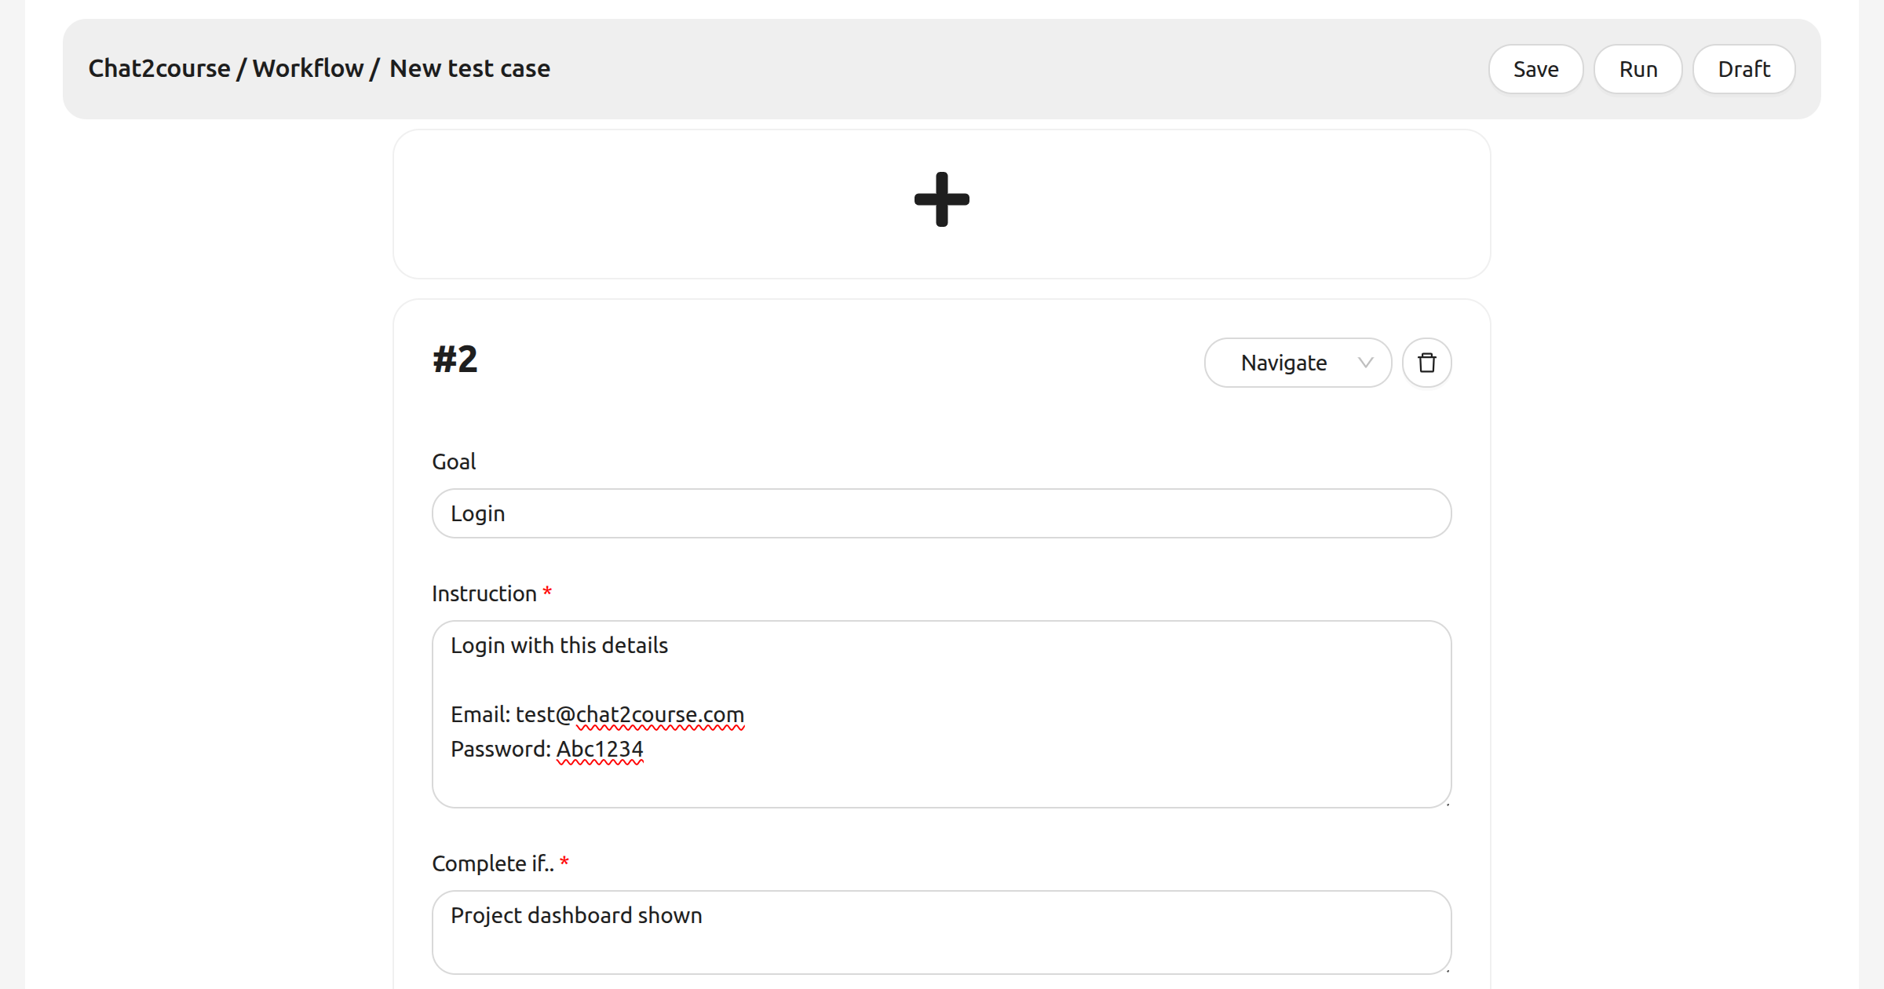Click the #2 step heading
Viewport: 1884px width, 989px height.
click(x=455, y=359)
